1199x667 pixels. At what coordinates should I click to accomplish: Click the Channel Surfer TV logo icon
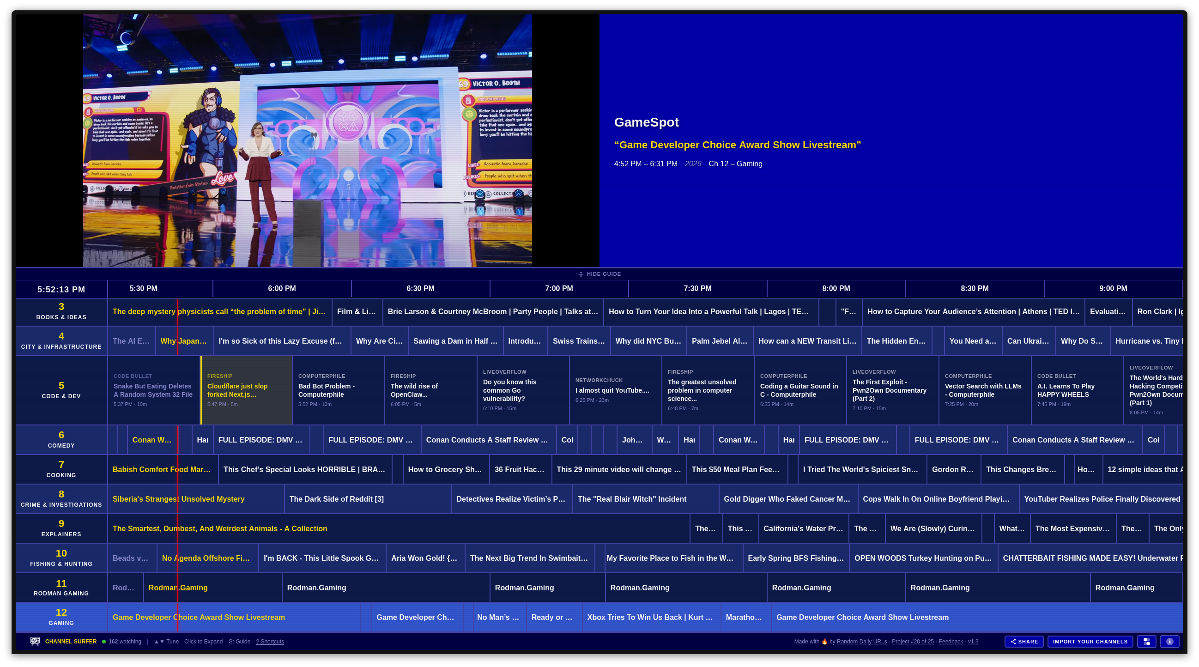point(35,641)
